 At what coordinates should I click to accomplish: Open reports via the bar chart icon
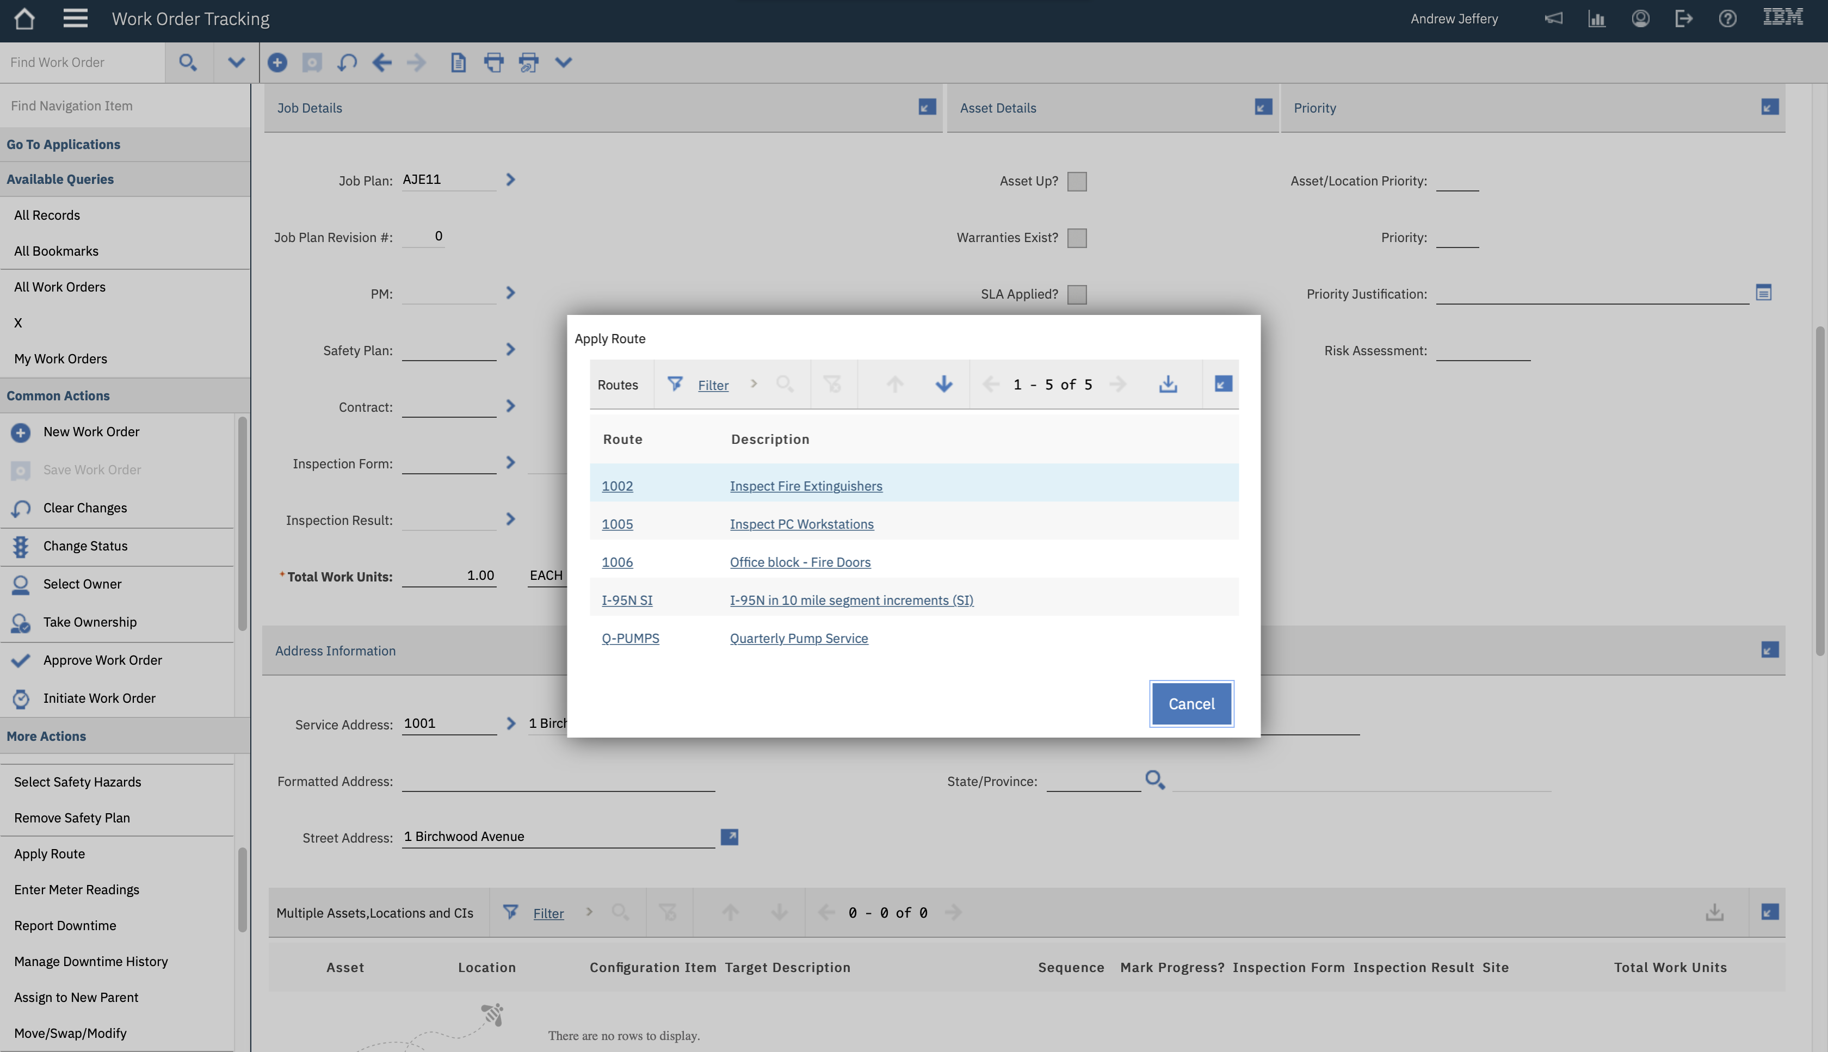tap(1596, 18)
